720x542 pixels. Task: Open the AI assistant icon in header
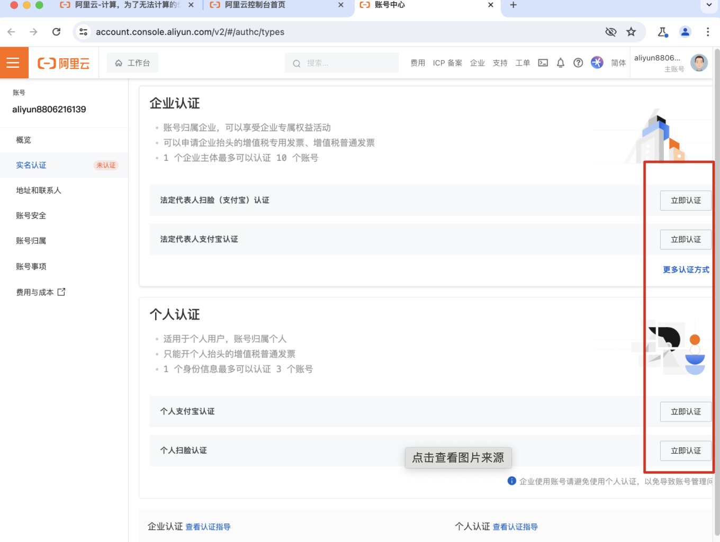[597, 62]
